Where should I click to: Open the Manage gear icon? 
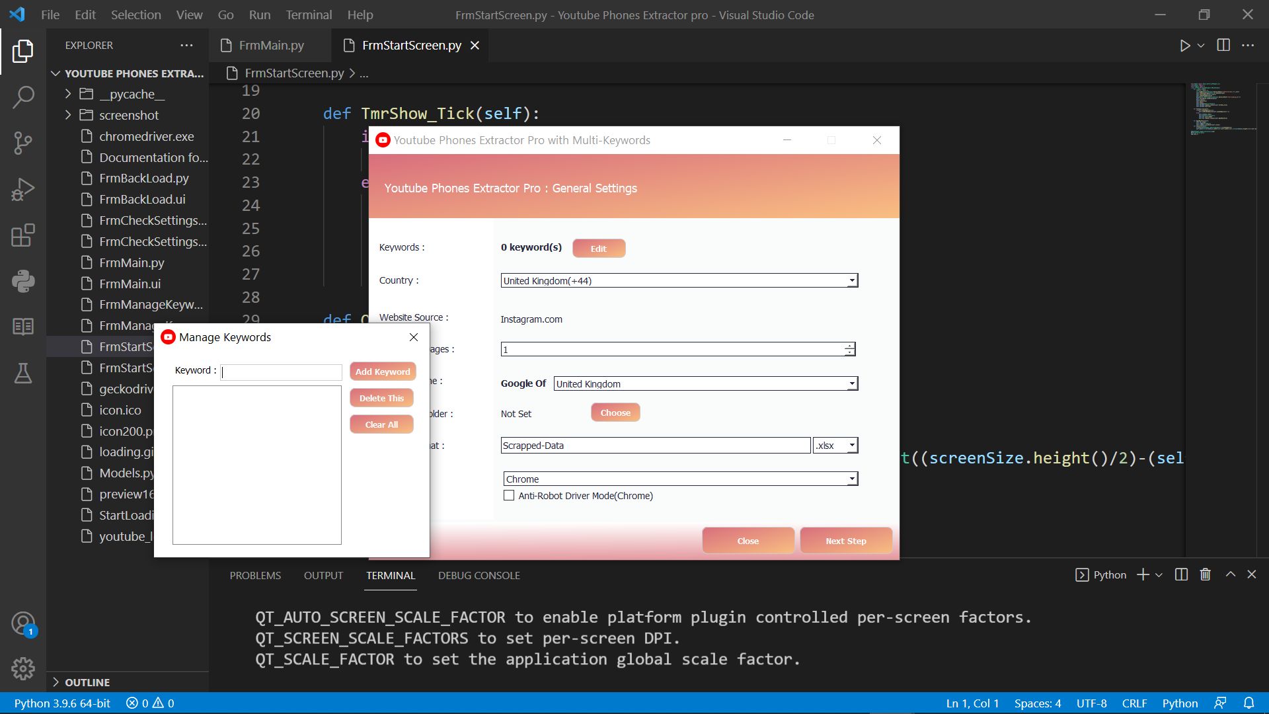(x=22, y=669)
